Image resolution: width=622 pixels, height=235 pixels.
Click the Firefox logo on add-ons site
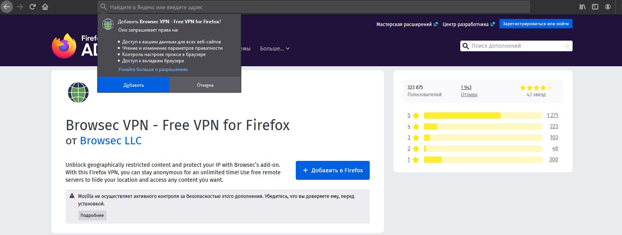point(64,46)
